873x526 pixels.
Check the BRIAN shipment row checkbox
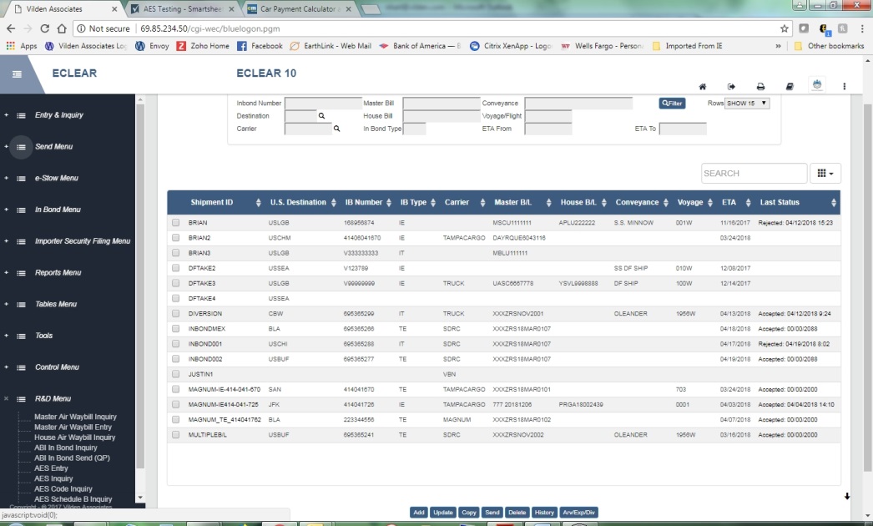pyautogui.click(x=176, y=222)
